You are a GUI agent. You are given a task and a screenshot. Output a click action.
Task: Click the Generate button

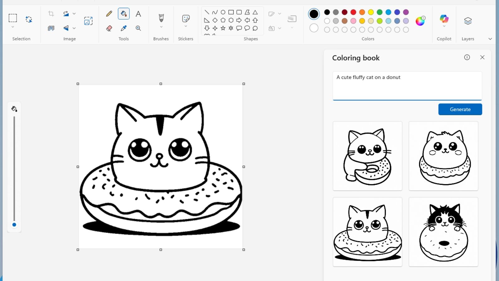(460, 109)
